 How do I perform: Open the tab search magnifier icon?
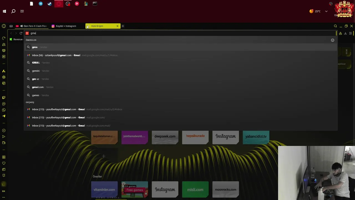coord(335,26)
